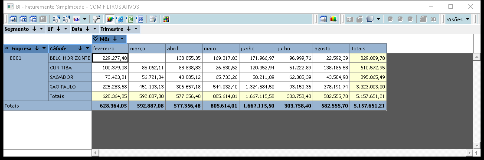Open the Internet Explorer export icon
This screenshot has width=484, height=160.
coord(120,19)
